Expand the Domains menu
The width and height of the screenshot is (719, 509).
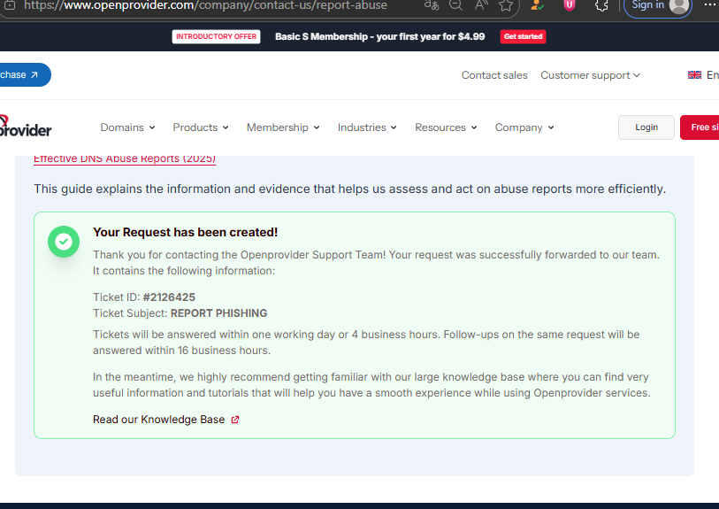pyautogui.click(x=127, y=127)
